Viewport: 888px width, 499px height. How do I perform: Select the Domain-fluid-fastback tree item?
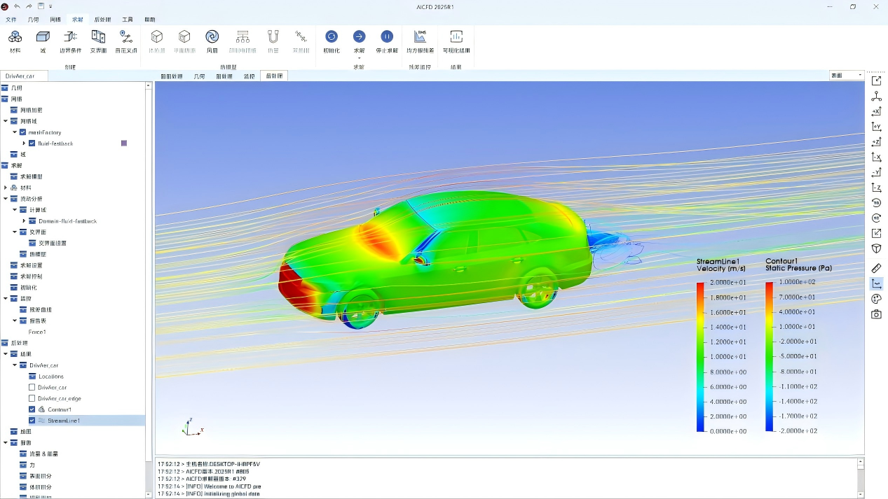[67, 221]
